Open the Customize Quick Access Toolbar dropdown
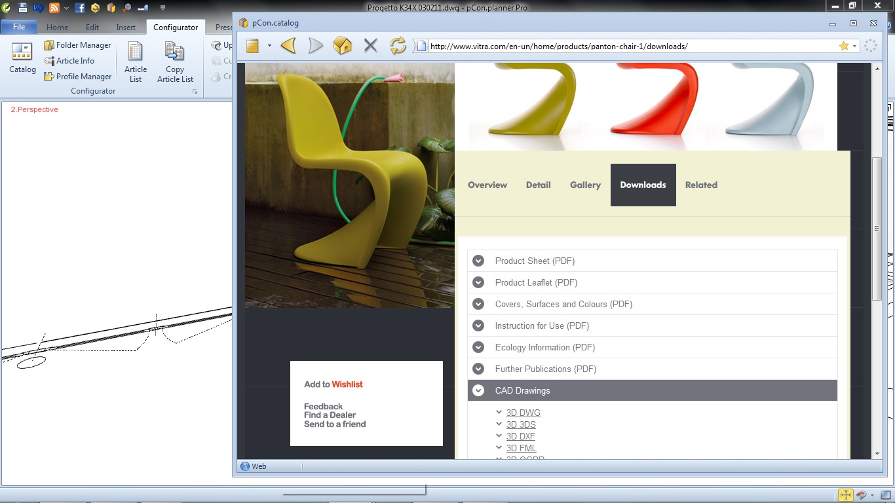 pyautogui.click(x=162, y=9)
